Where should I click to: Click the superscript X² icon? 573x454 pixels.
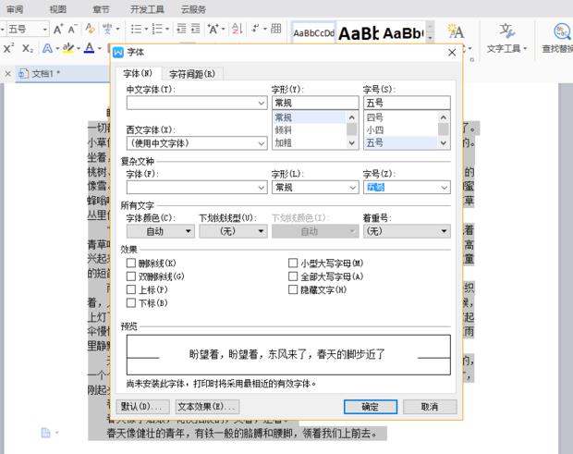(x=8, y=48)
